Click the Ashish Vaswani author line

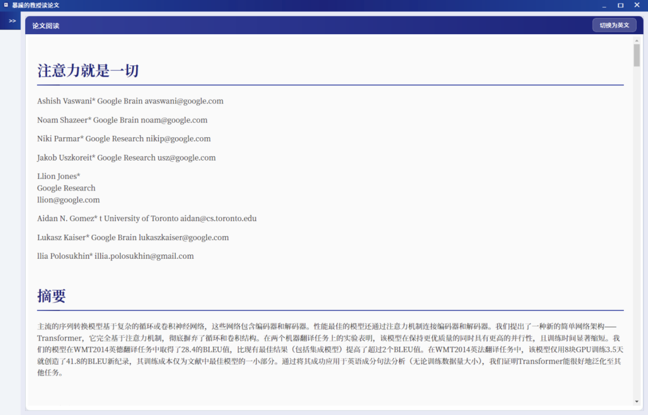[130, 101]
